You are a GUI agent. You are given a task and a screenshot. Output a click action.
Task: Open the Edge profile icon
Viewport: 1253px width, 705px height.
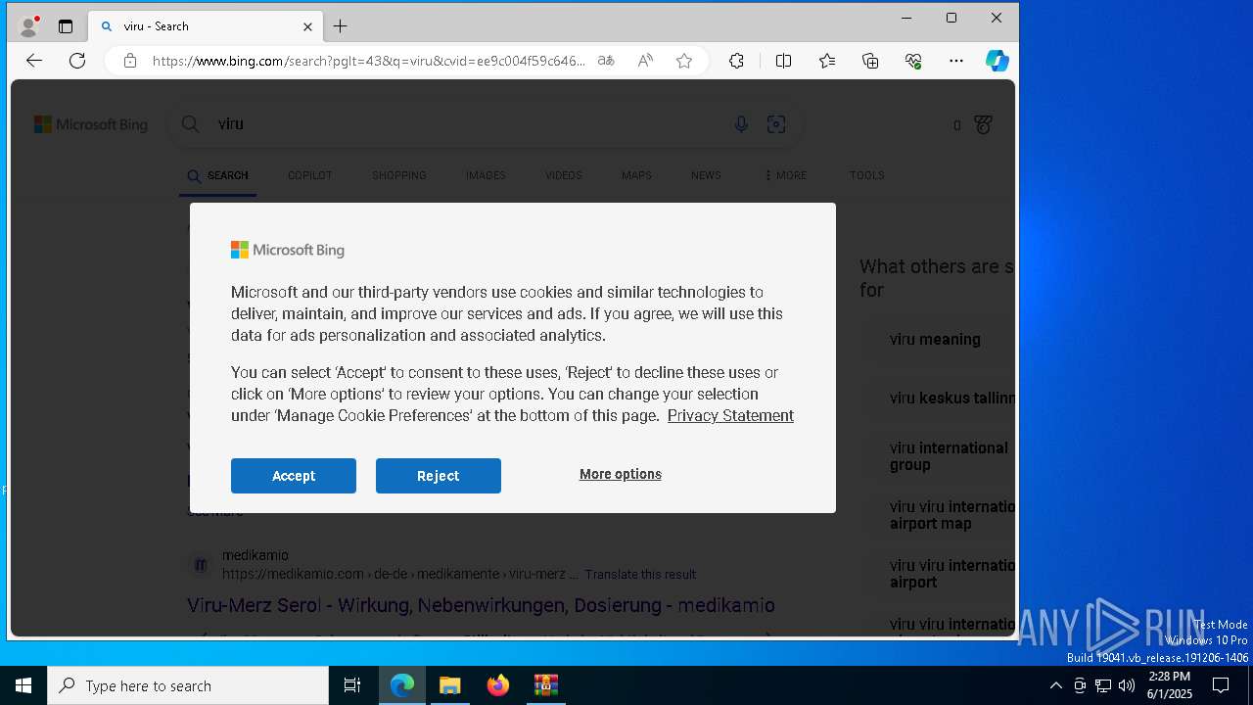click(29, 26)
